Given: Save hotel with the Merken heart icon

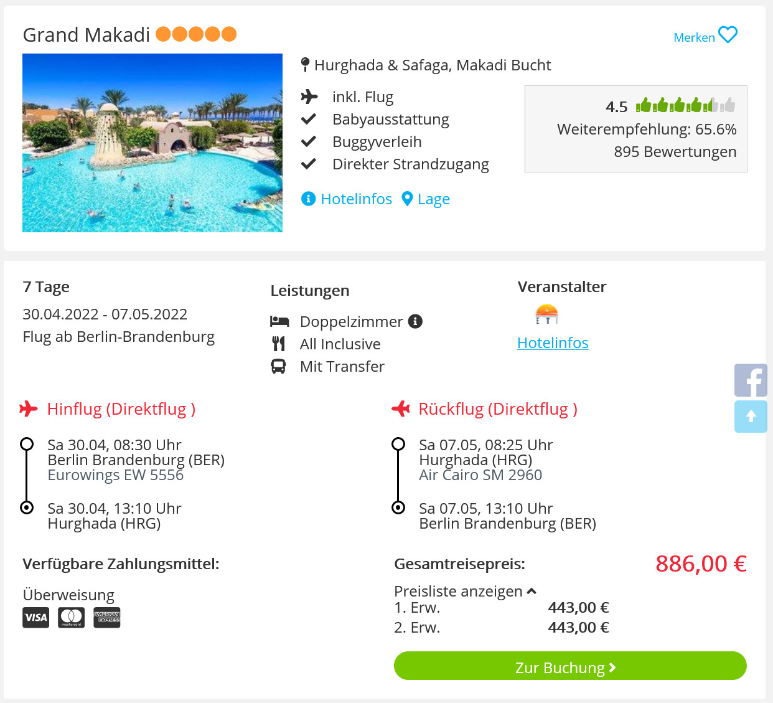Looking at the screenshot, I should tap(728, 35).
